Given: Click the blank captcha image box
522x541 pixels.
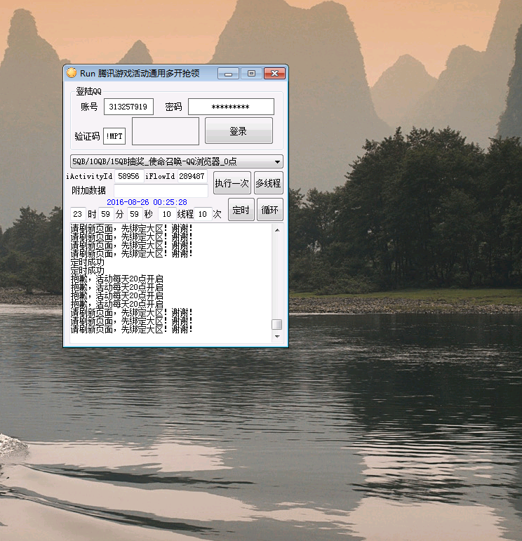Looking at the screenshot, I should pyautogui.click(x=166, y=131).
